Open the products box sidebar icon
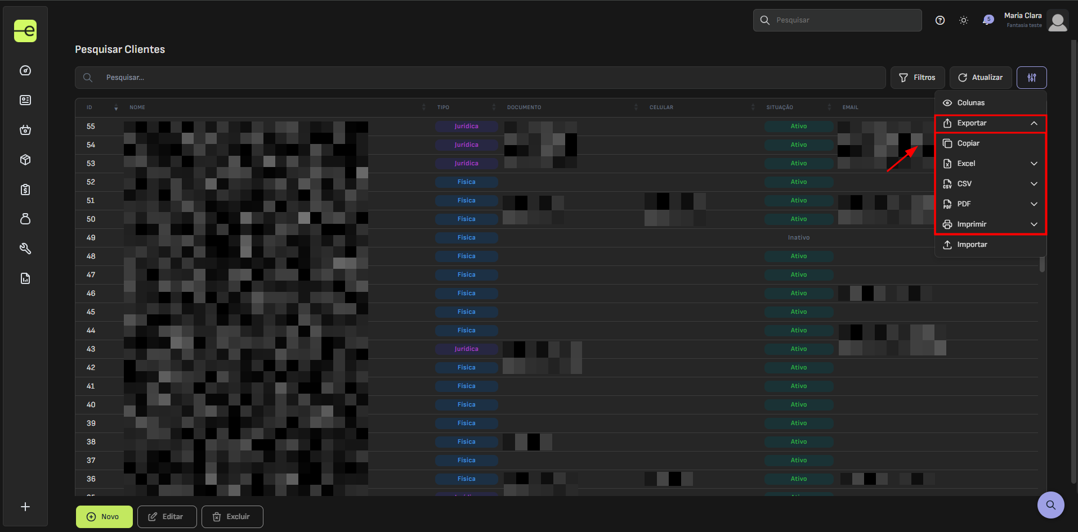The image size is (1078, 532). click(x=25, y=160)
